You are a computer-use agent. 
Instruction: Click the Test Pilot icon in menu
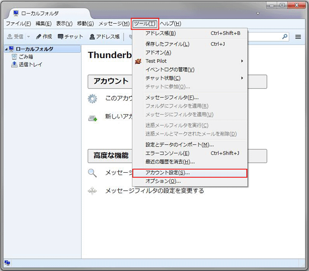tap(138, 61)
